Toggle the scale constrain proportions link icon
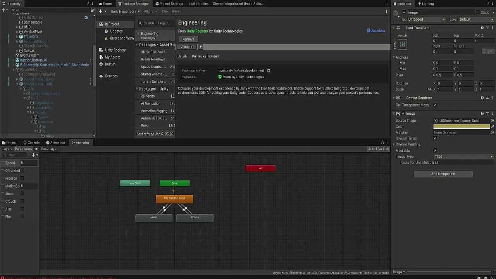 (x=429, y=89)
